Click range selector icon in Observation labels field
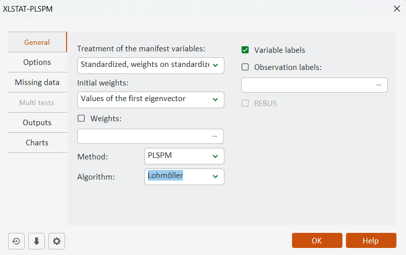 click(379, 85)
